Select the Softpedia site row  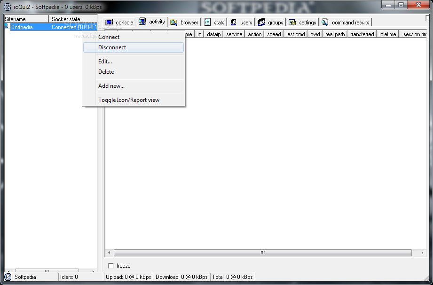pyautogui.click(x=51, y=27)
